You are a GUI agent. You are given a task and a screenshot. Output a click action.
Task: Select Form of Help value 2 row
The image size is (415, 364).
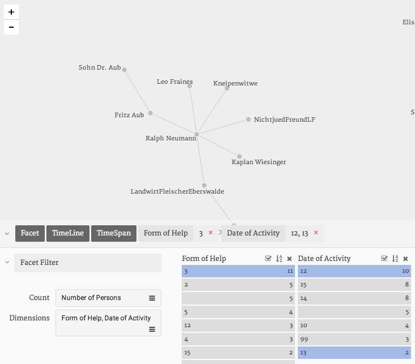click(238, 285)
